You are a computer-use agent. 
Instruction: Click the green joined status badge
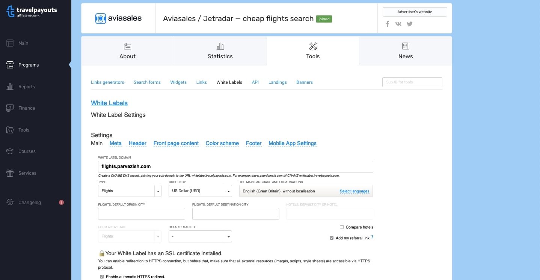pyautogui.click(x=324, y=19)
